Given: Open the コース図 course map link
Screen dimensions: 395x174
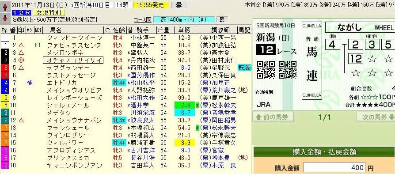Looking at the screenshot, I should click(x=143, y=19).
